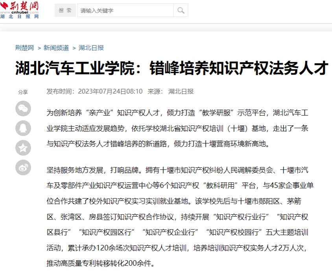Click the magnifier search button
The image size is (332, 274).
click(181, 11)
